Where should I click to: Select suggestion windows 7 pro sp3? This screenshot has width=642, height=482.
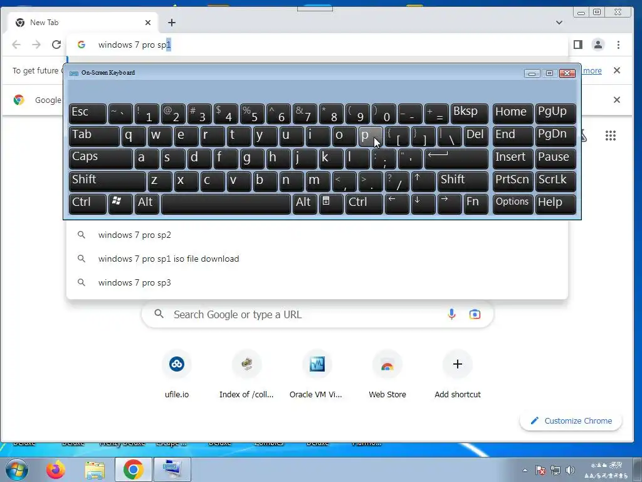317,282
